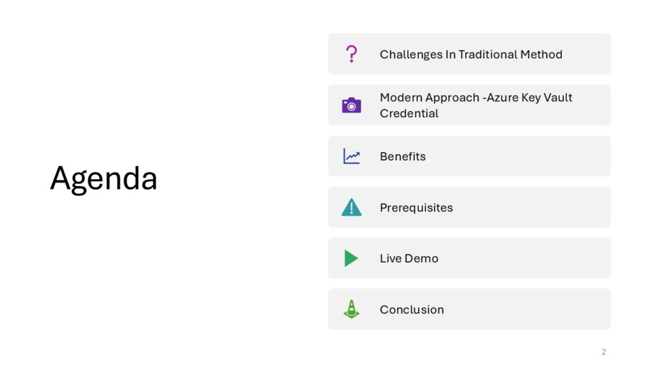Click the Agenda slide title

(104, 179)
